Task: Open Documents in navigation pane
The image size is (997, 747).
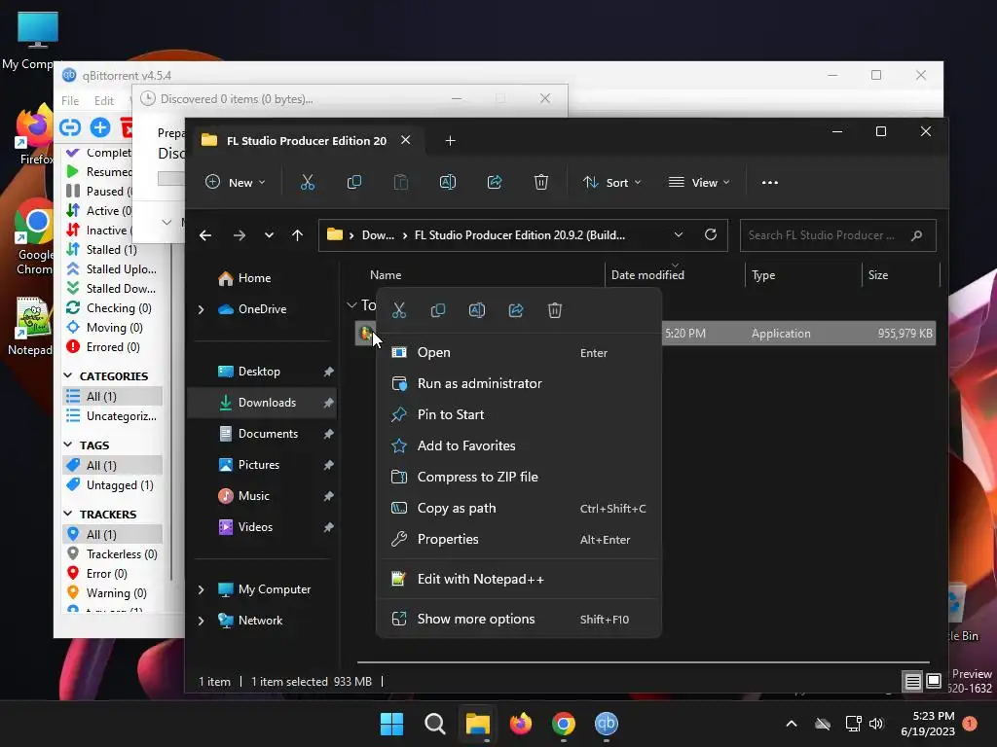Action: (x=262, y=434)
